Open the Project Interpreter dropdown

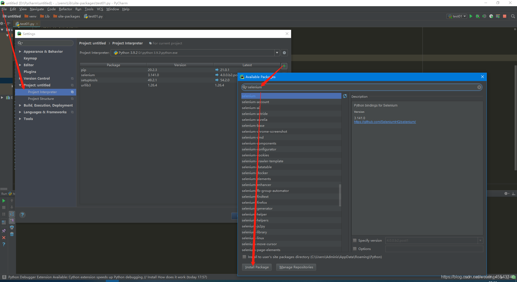click(x=277, y=53)
